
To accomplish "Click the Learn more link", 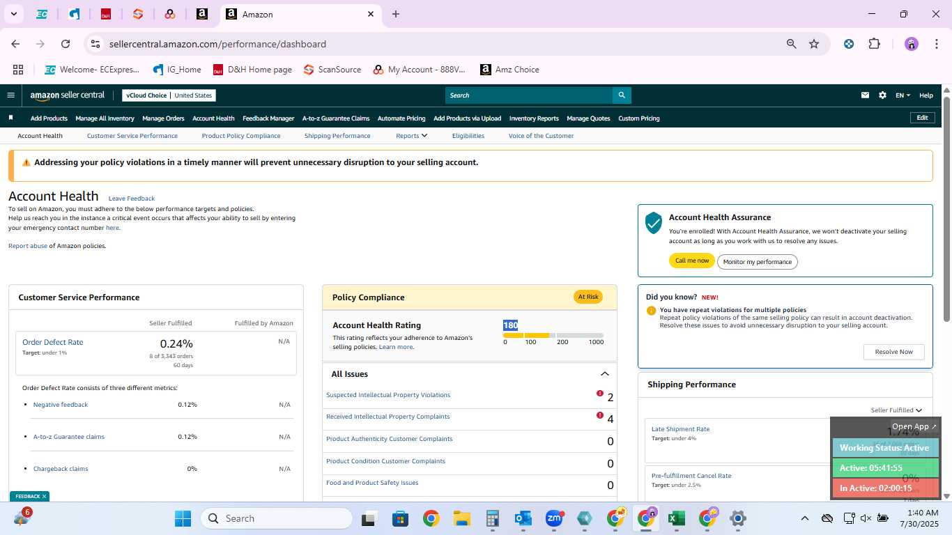I will click(396, 347).
